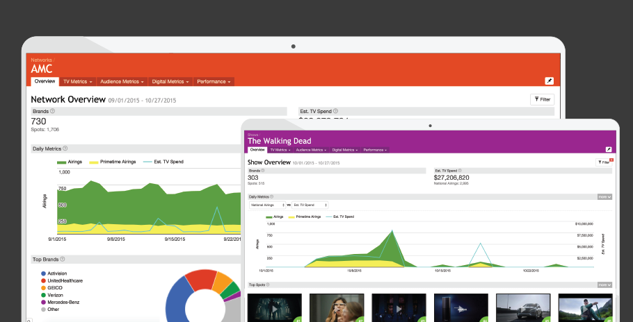Open Audience Metrics dropdown in AMC window
Image resolution: width=633 pixels, height=322 pixels.
122,81
